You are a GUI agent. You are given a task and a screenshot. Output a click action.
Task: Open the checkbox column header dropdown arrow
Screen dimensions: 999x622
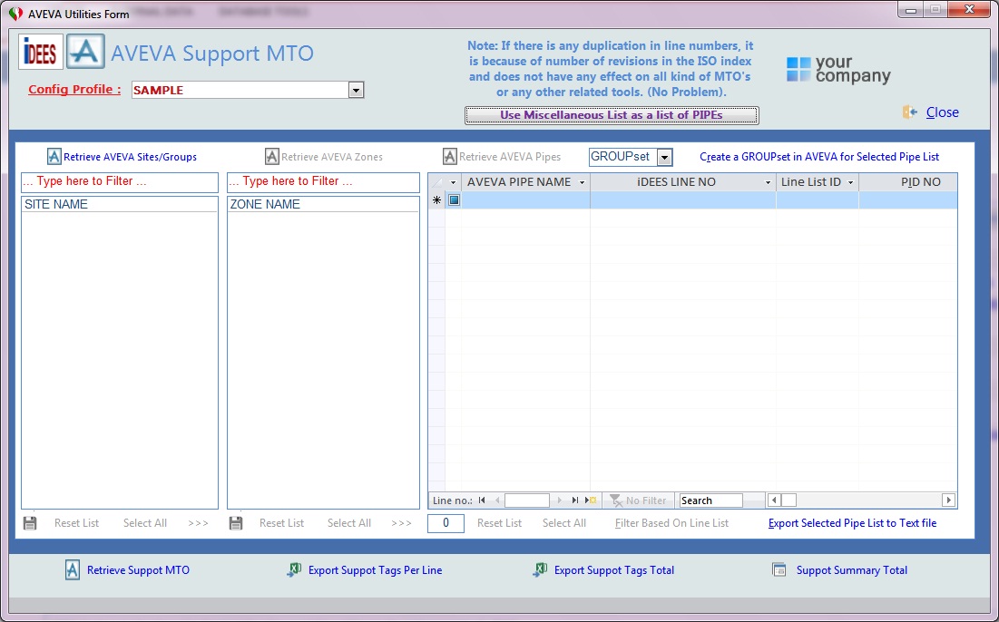(453, 183)
